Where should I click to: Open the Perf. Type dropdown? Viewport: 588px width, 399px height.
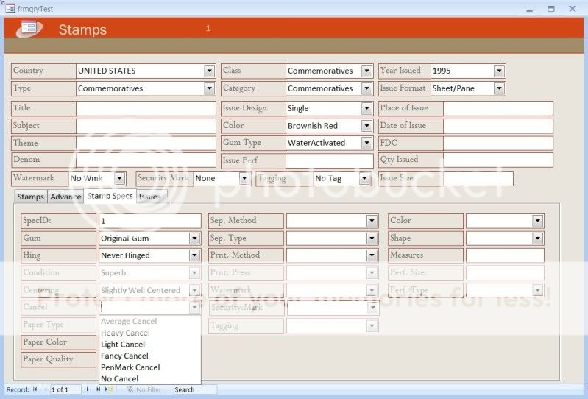tap(537, 290)
